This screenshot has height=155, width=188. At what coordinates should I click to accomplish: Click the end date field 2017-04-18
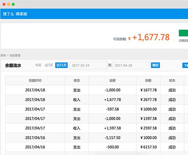131,66
